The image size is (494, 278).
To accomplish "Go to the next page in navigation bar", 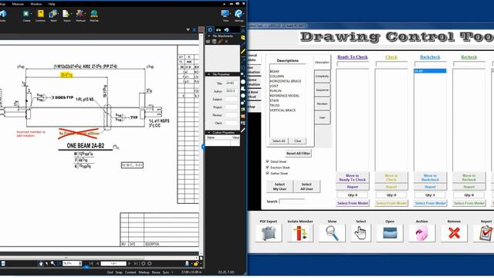I will click(x=129, y=263).
